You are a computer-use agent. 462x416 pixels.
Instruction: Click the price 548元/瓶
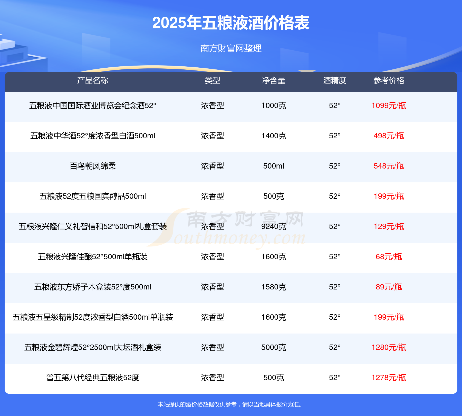point(389,166)
